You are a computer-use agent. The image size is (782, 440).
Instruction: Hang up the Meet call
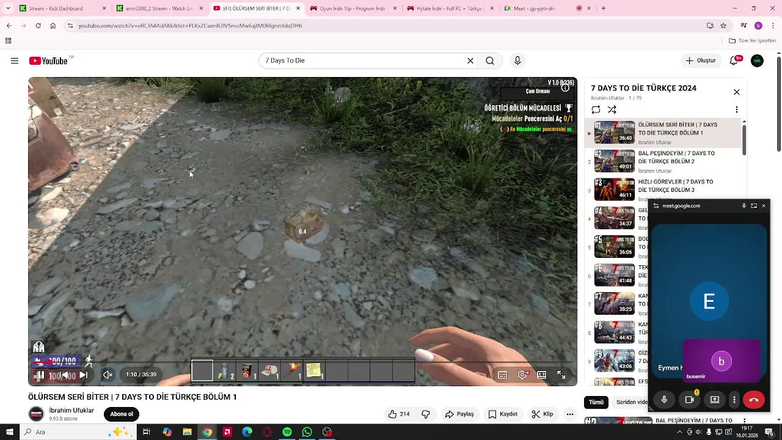pyautogui.click(x=754, y=400)
